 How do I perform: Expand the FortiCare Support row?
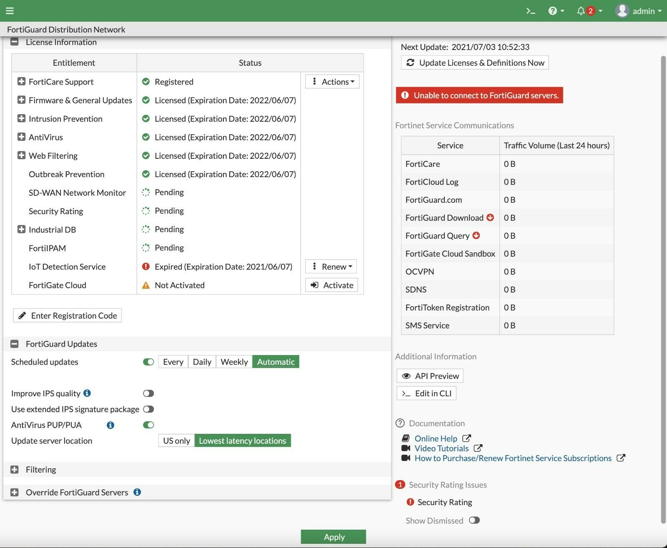[x=21, y=81]
